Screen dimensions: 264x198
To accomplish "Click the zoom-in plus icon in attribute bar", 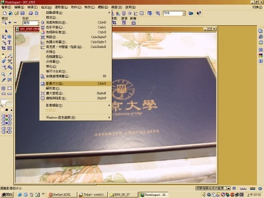I will (10, 23).
